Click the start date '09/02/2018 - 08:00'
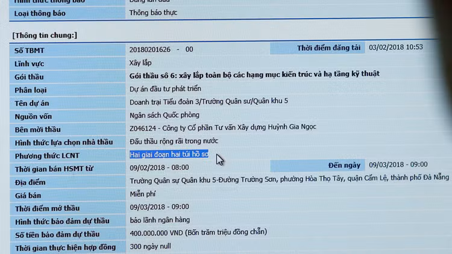 click(x=159, y=167)
